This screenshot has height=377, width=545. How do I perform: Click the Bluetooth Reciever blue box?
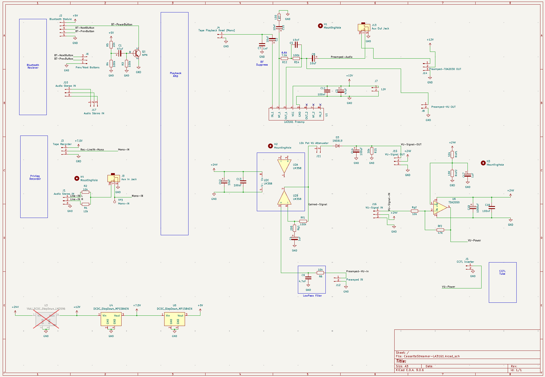(33, 66)
